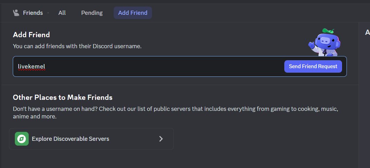Switch to the Pending tab
Viewport: 370px width, 168px height.
pyautogui.click(x=92, y=13)
